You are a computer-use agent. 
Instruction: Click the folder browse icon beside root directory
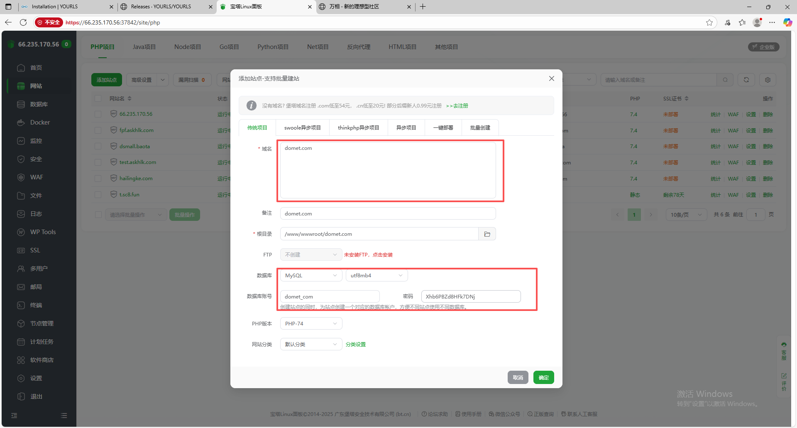coord(487,234)
